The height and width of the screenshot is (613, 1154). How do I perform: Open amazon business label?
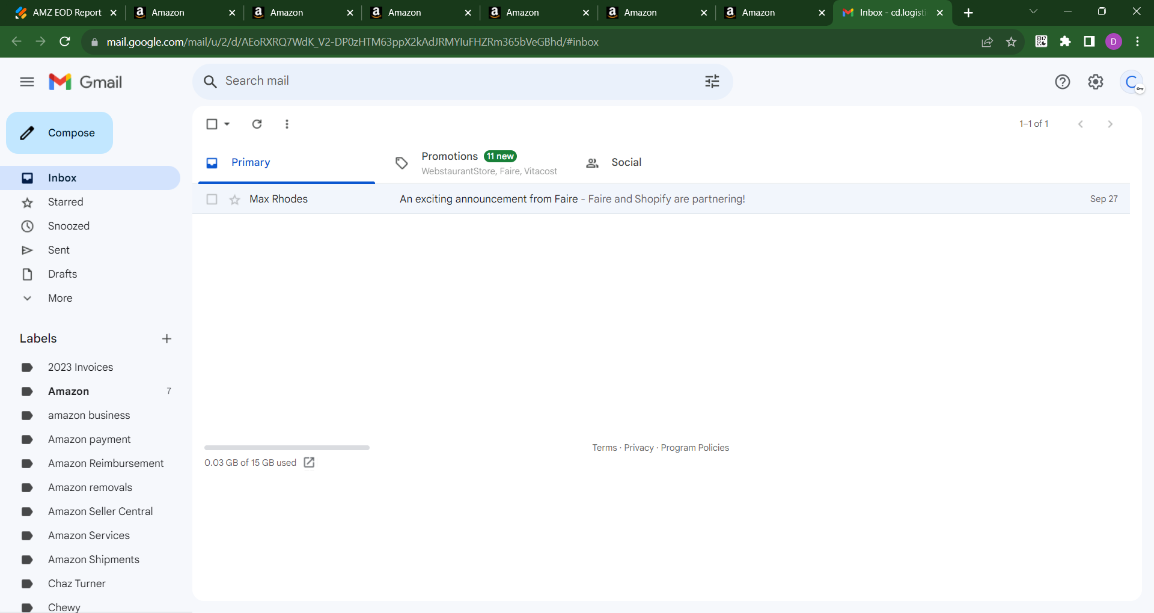[90, 415]
